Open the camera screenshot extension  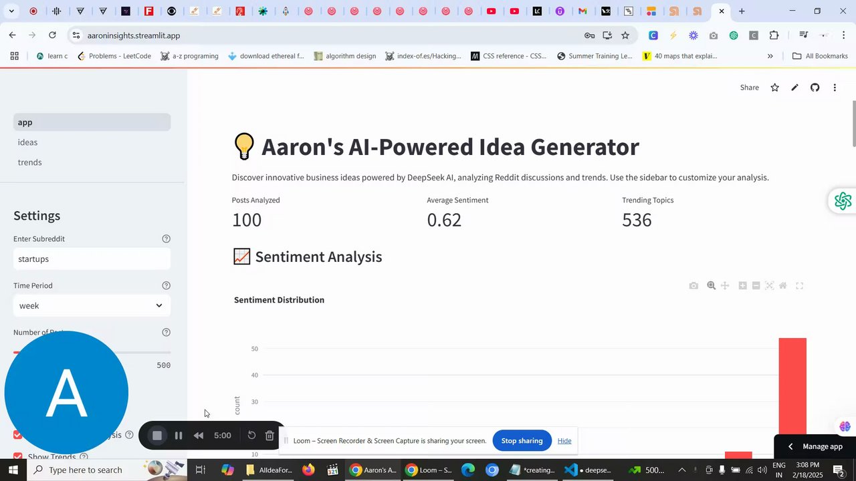714,35
